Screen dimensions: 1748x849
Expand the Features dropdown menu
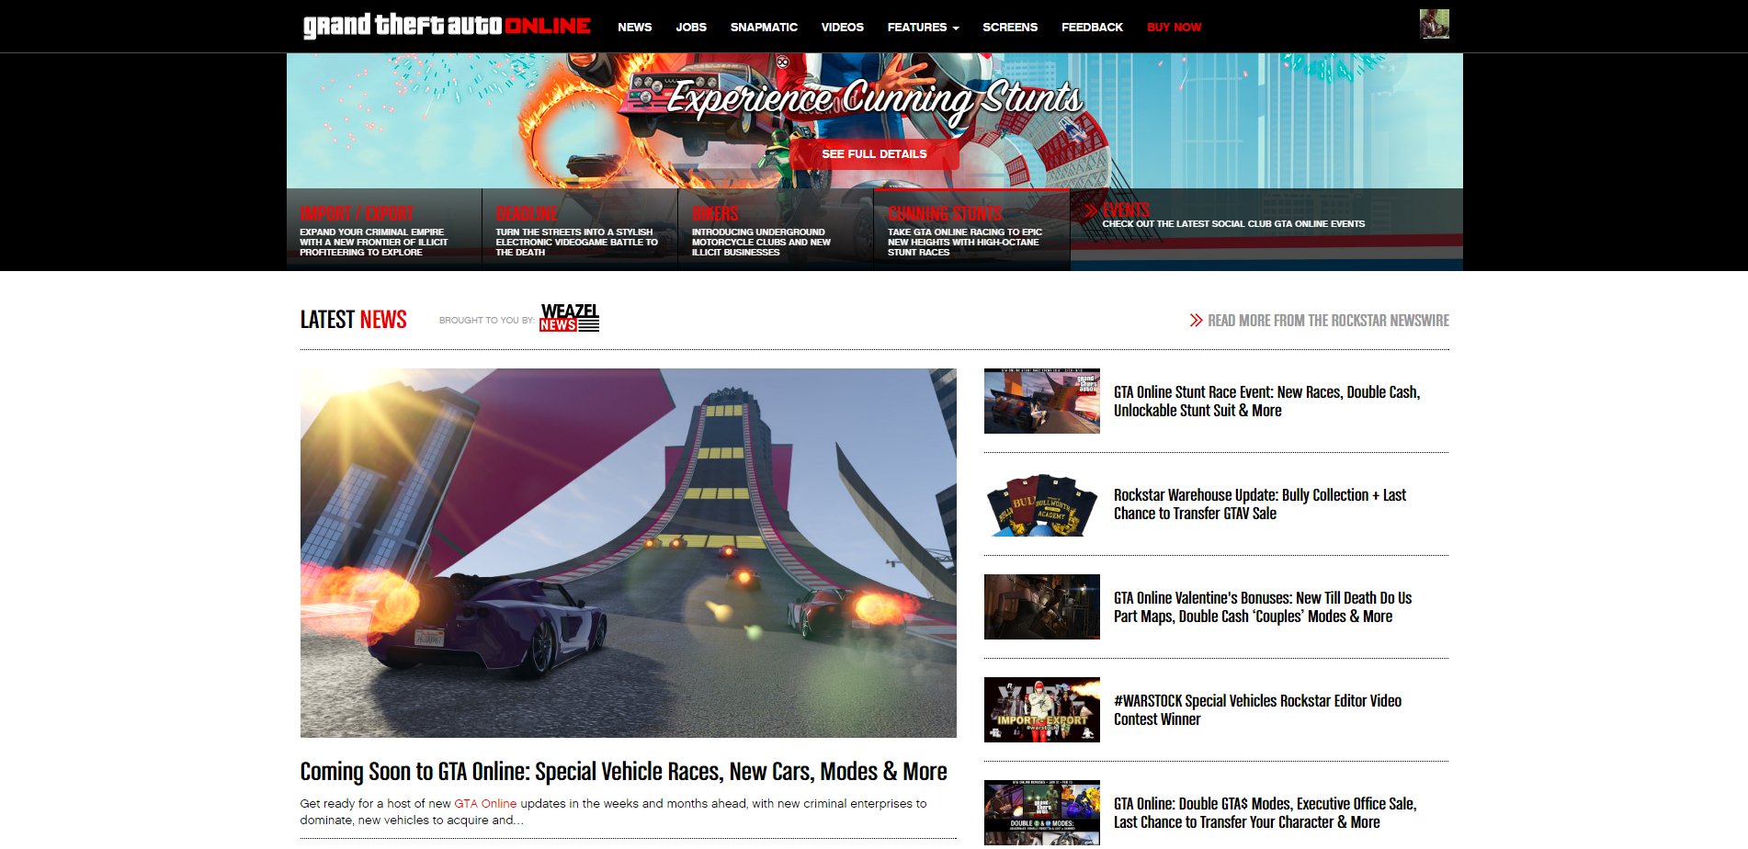(x=923, y=28)
